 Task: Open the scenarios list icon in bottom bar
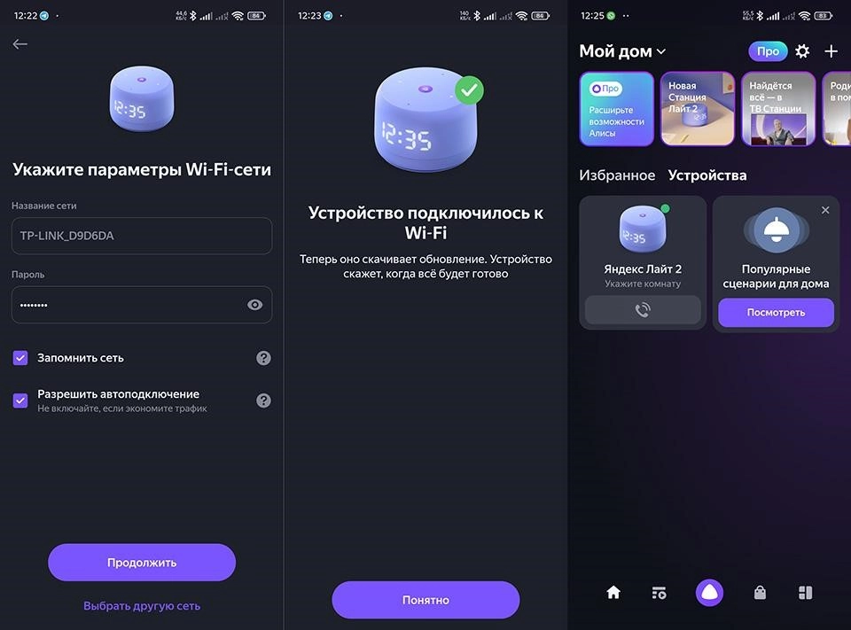tap(659, 593)
